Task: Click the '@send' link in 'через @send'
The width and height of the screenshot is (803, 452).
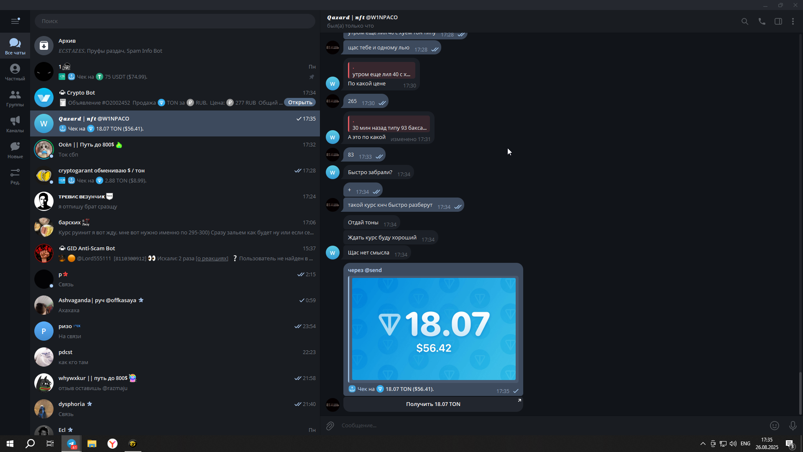Action: 373,270
